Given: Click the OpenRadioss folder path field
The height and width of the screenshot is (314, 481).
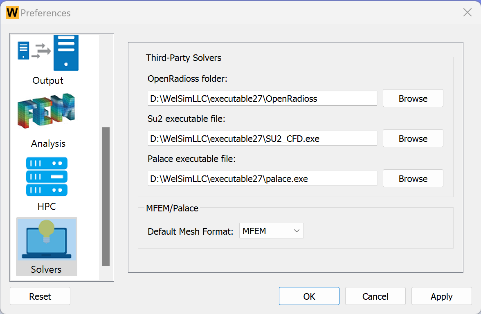Looking at the screenshot, I should pos(262,99).
